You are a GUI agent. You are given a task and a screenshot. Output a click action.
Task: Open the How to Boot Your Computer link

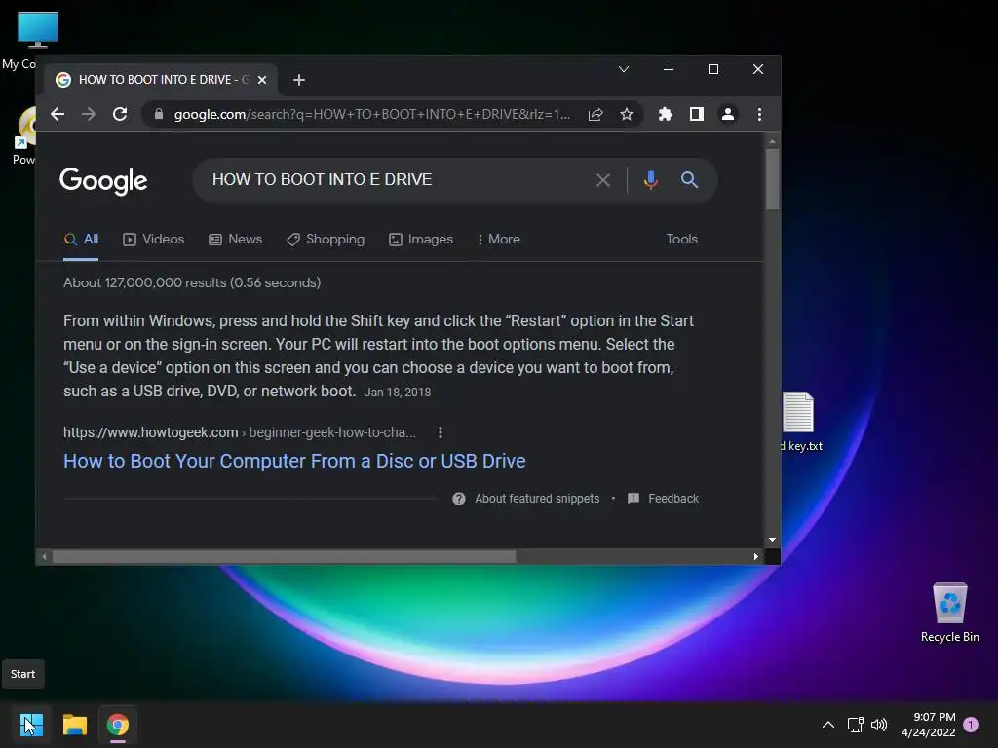[x=294, y=461]
